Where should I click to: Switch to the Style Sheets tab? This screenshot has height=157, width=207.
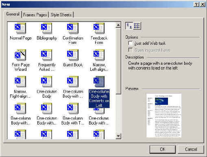pyautogui.click(x=61, y=15)
